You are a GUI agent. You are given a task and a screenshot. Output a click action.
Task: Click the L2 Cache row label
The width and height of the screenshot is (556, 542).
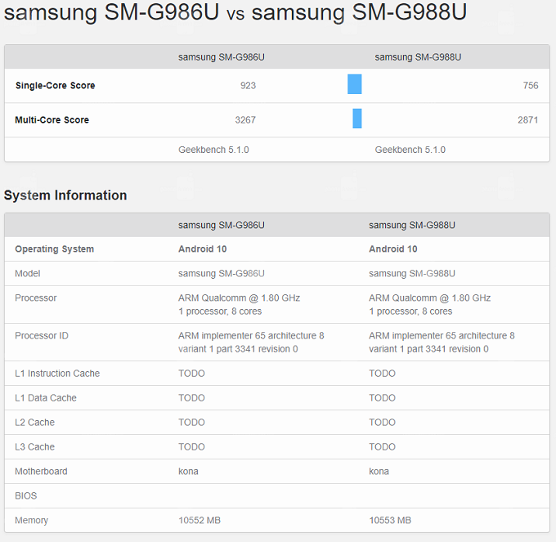(x=34, y=422)
